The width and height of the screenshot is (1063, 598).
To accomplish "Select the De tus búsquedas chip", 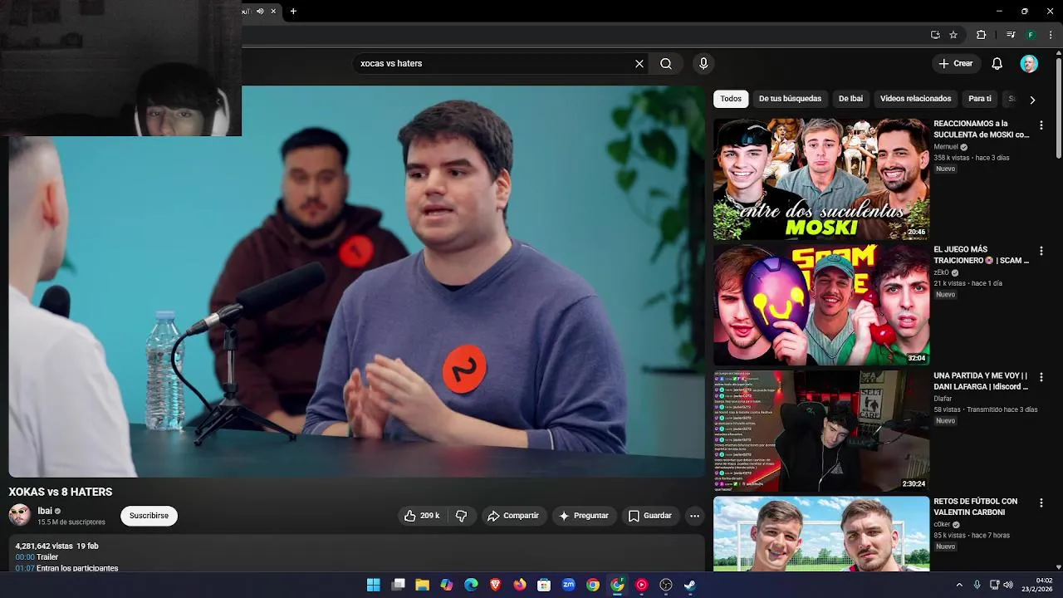I will [790, 99].
